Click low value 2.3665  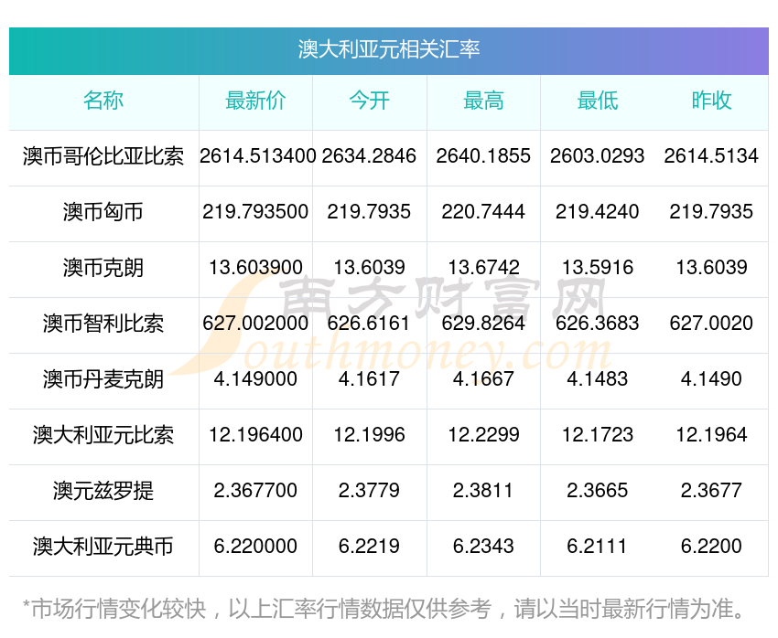point(598,491)
